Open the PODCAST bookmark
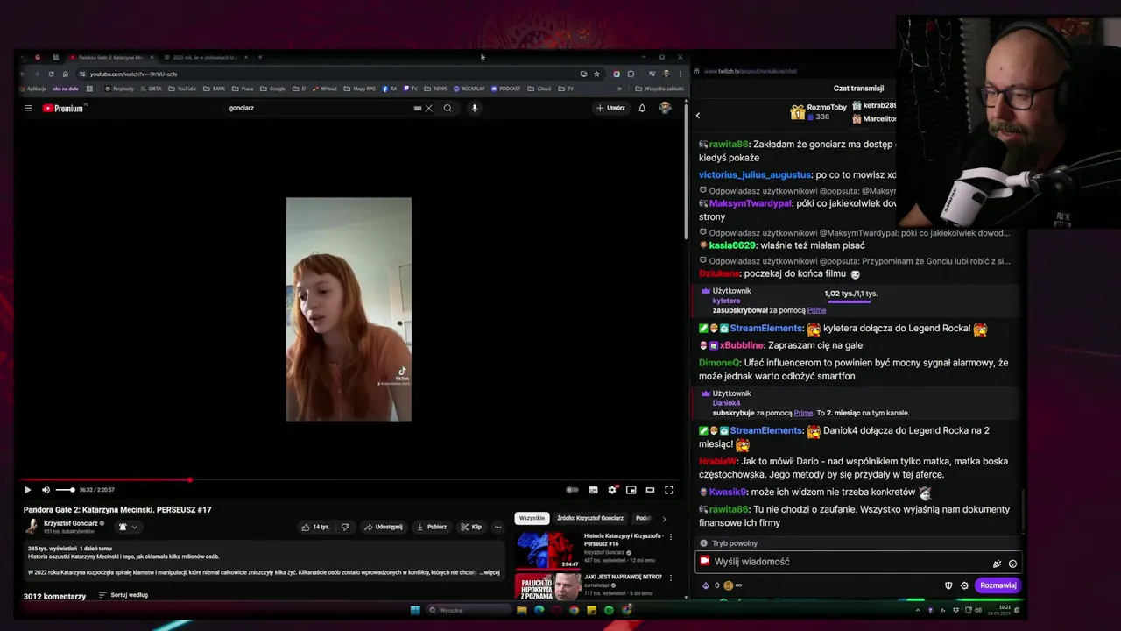The width and height of the screenshot is (1121, 631). click(506, 89)
